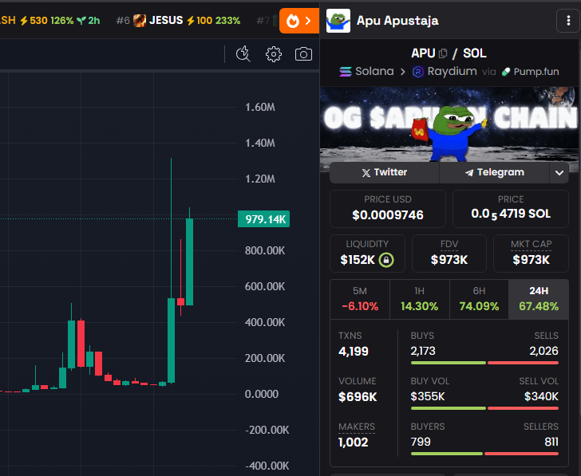The height and width of the screenshot is (476, 581).
Task: Click the 800.00K axis label
Action: pos(265,250)
